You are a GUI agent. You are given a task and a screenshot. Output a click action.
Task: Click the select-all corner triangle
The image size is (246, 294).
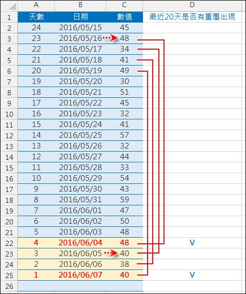[x=12, y=6]
